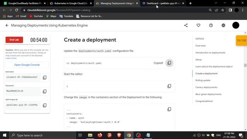
Task: Click the address bar URL
Action: pos(59,10)
